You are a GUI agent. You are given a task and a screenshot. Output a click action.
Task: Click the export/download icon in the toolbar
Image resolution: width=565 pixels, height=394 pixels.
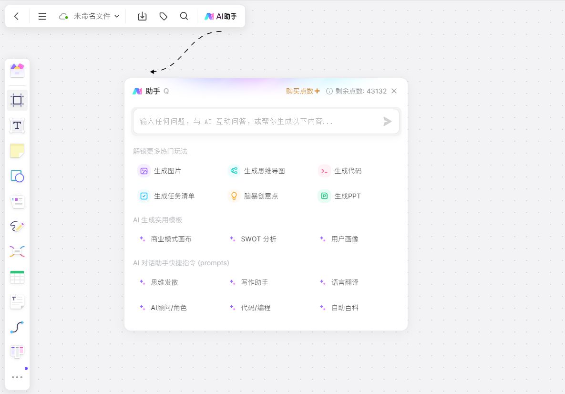click(x=142, y=16)
